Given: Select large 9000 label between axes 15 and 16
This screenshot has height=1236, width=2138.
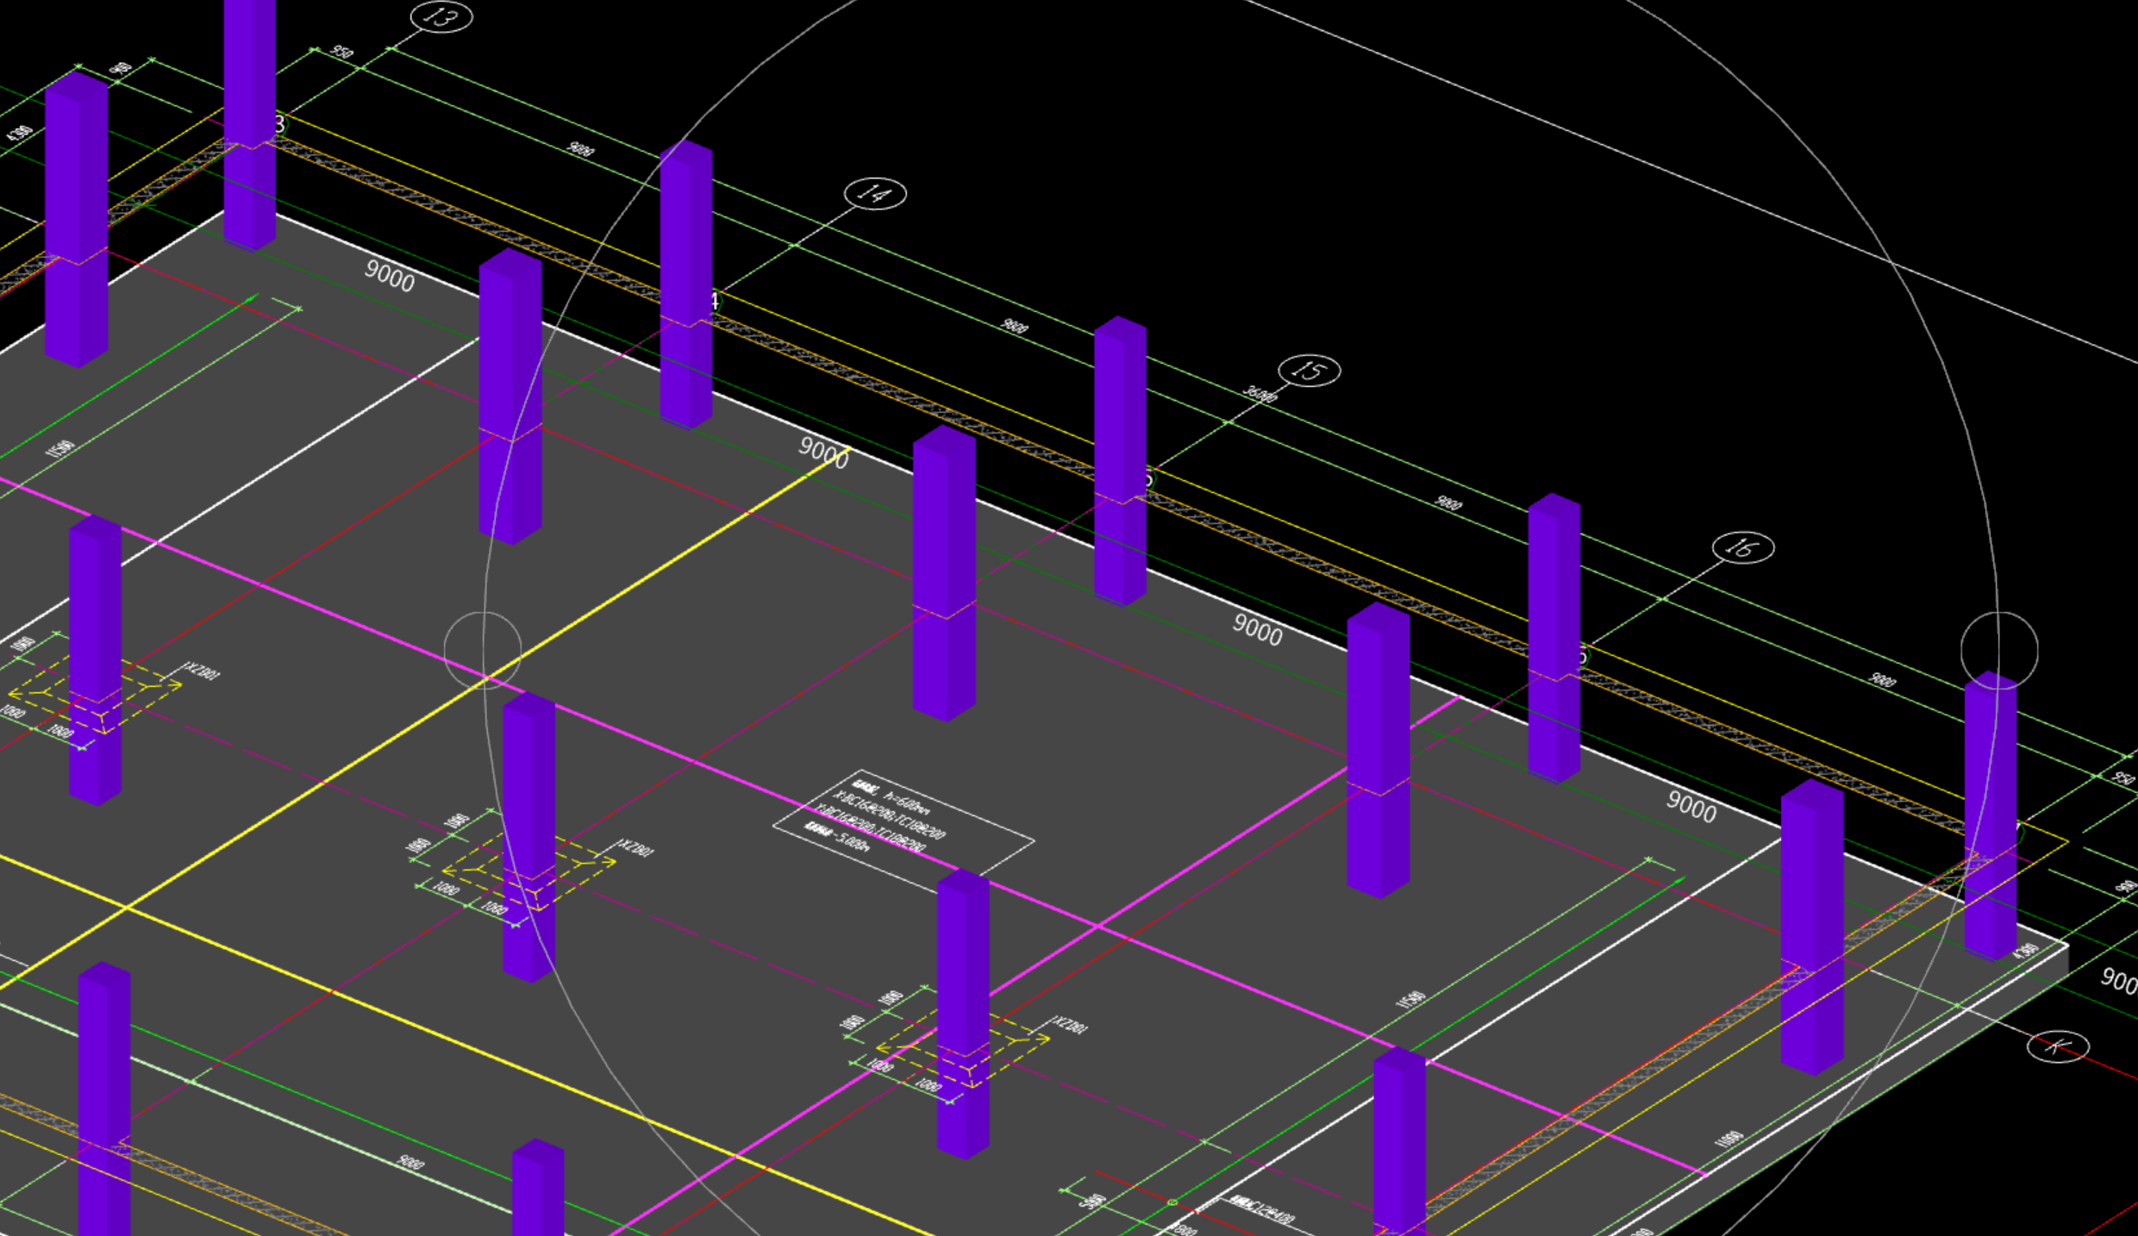Looking at the screenshot, I should point(1257,629).
